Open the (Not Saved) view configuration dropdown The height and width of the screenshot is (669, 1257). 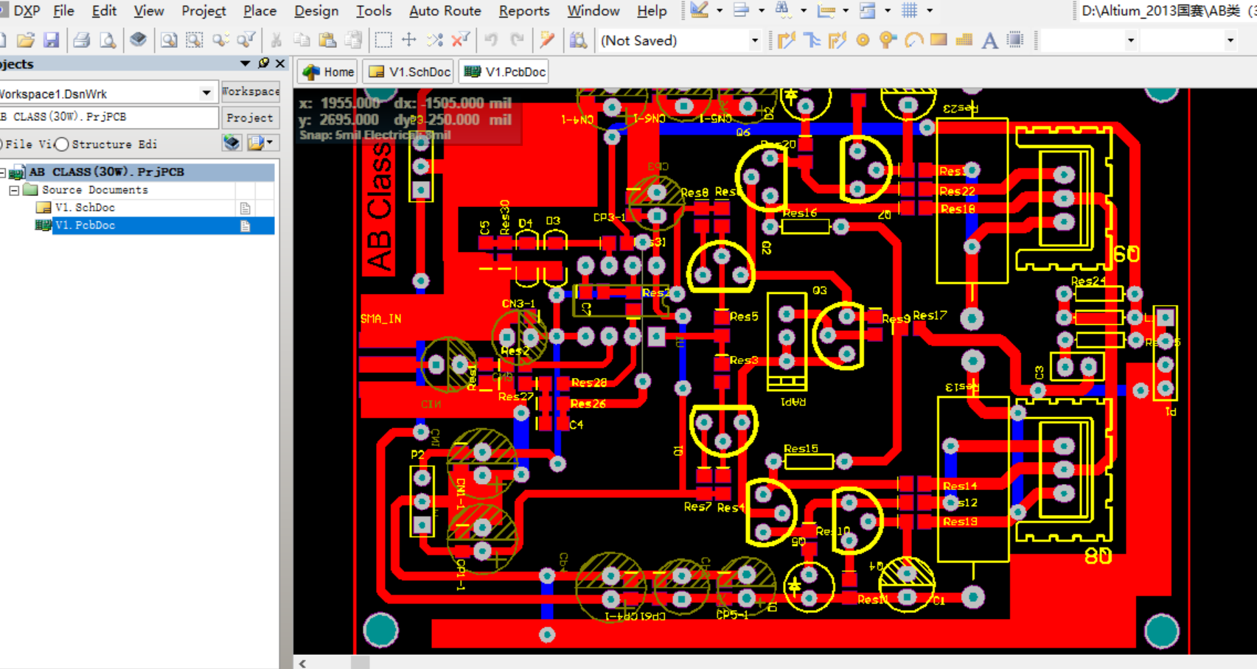(x=754, y=41)
